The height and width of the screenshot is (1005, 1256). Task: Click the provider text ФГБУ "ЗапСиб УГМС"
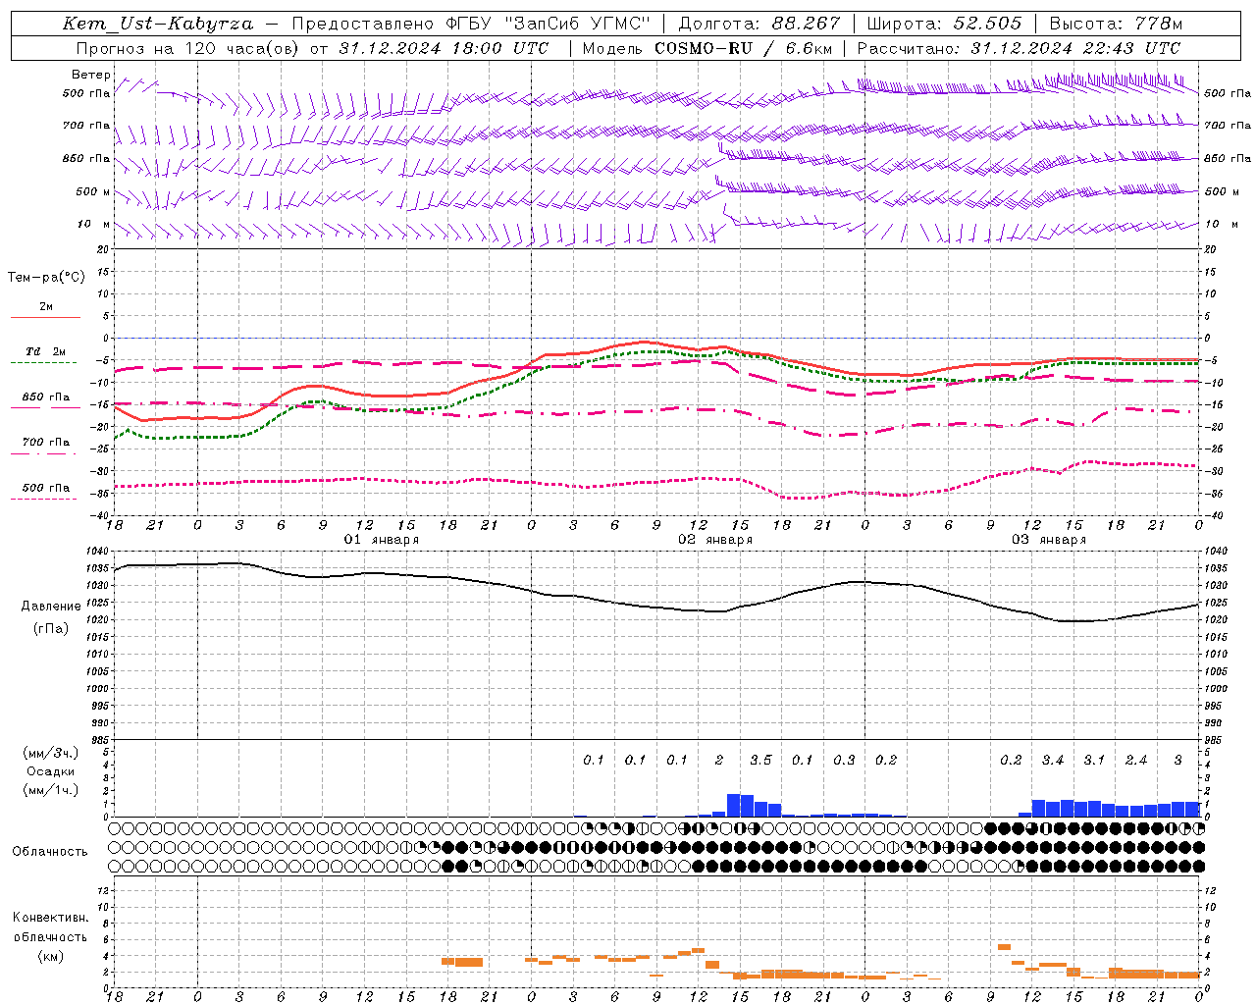(x=548, y=24)
